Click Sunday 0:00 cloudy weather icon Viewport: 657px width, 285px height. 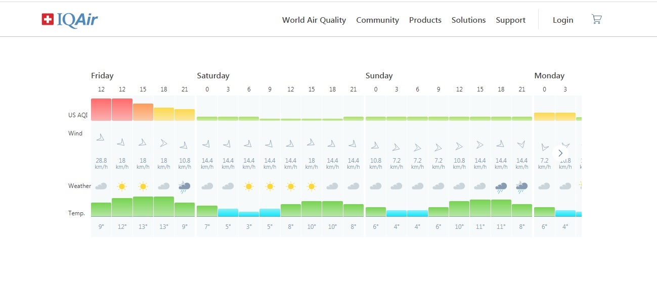(375, 186)
